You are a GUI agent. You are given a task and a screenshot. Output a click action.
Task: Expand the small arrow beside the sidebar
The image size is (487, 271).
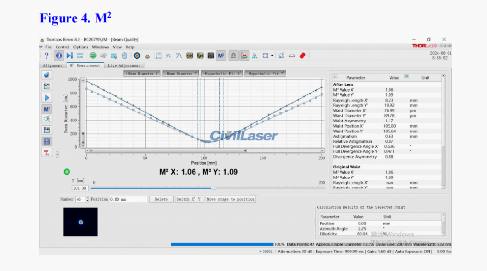[x=58, y=154]
